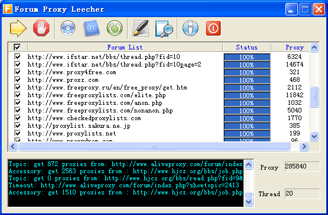Click the log line 'Timeout: aliveproxy.com'
This screenshot has width=328, height=215.
124,185
